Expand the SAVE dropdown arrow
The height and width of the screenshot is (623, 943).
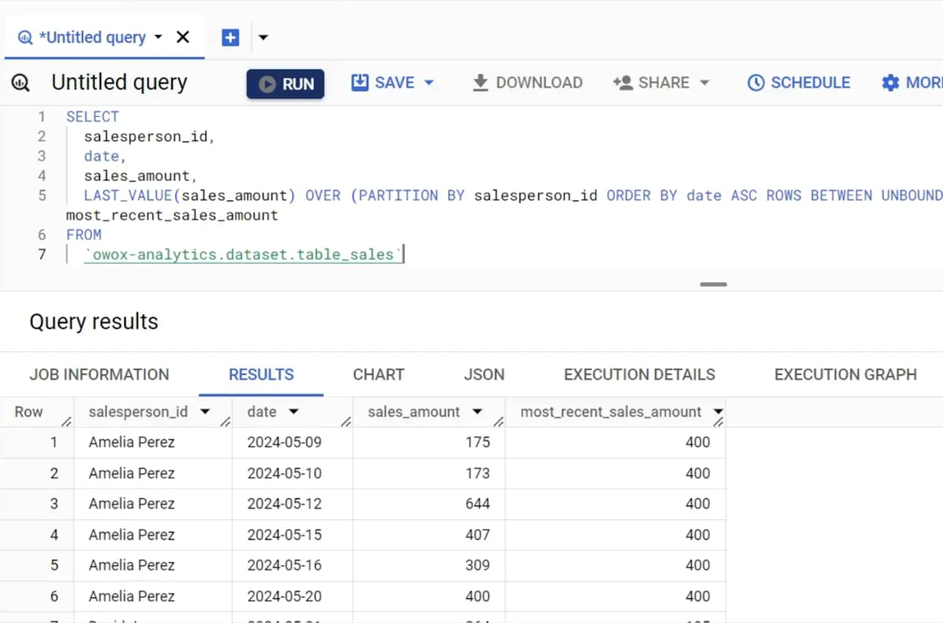point(429,83)
